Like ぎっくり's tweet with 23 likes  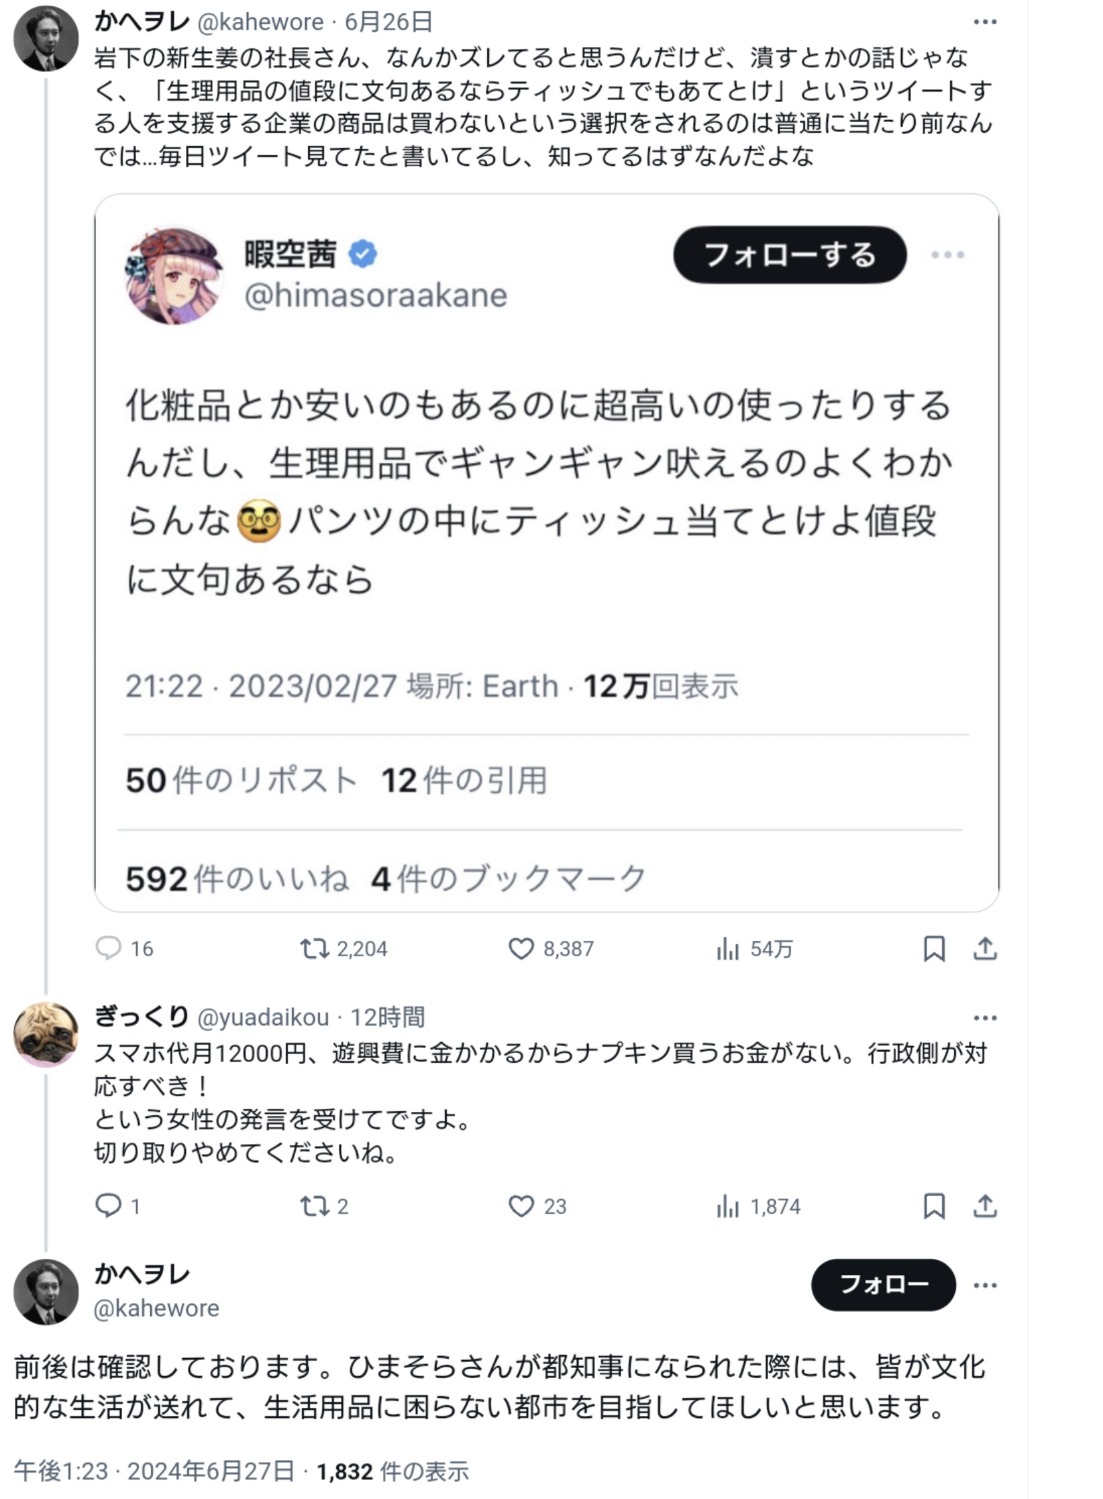pyautogui.click(x=521, y=1206)
